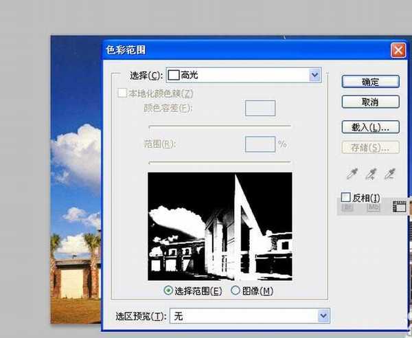Open the 选择 dropdown showing 高光
Viewport: 412px width, 338px height.
244,75
